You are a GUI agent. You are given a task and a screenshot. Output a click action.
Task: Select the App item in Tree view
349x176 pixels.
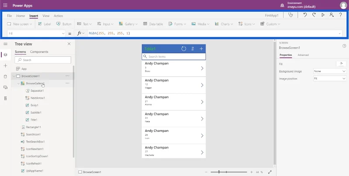coord(24,69)
